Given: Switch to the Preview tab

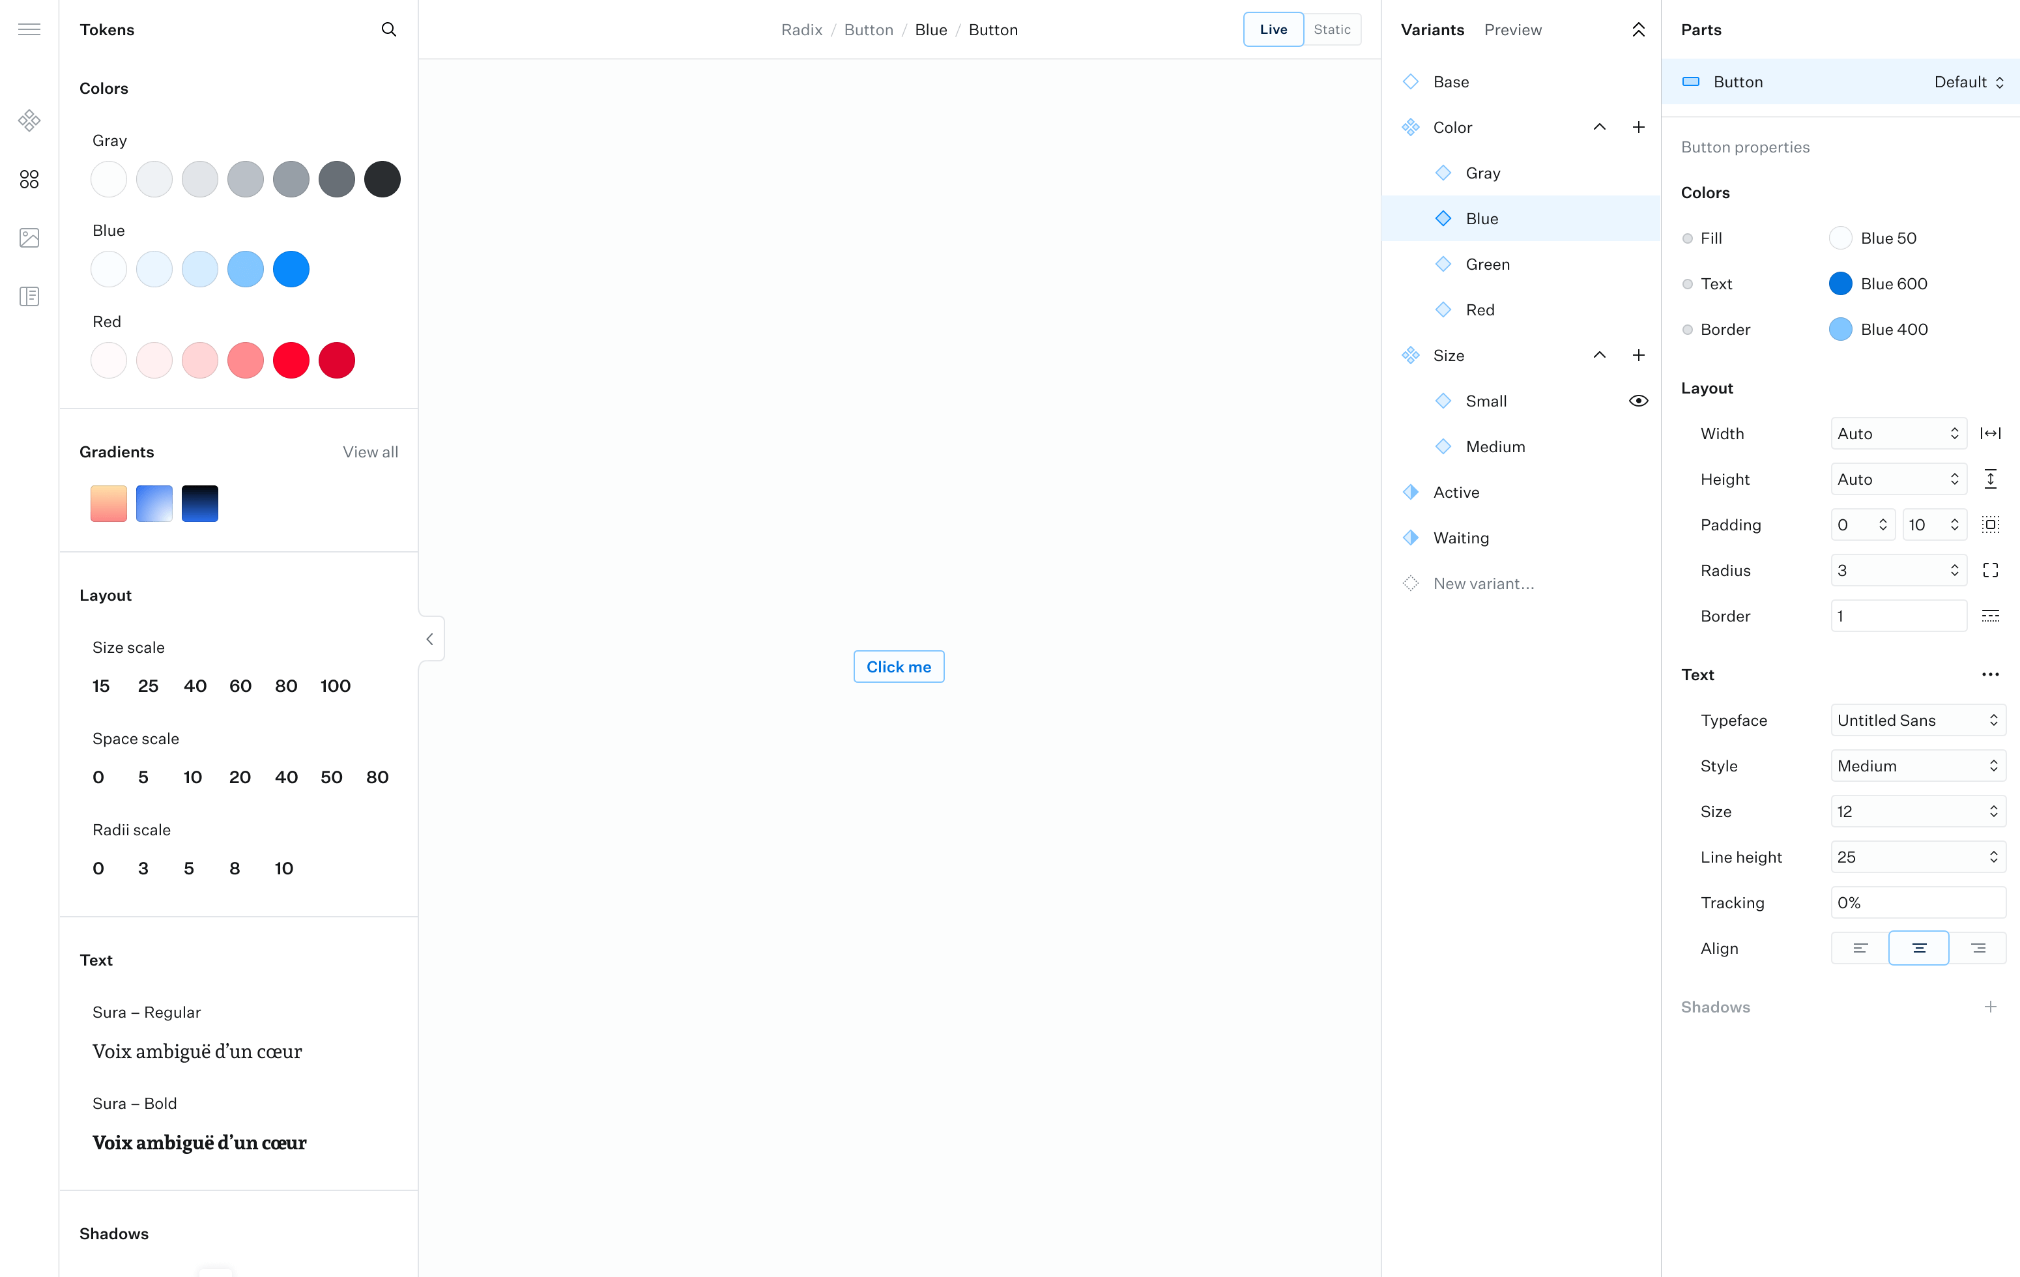Looking at the screenshot, I should (x=1512, y=29).
